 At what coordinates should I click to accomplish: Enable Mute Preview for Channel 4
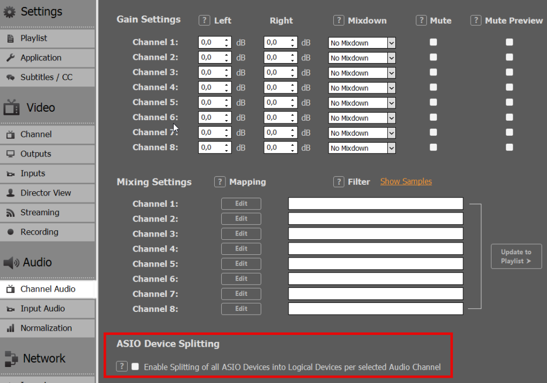click(509, 87)
